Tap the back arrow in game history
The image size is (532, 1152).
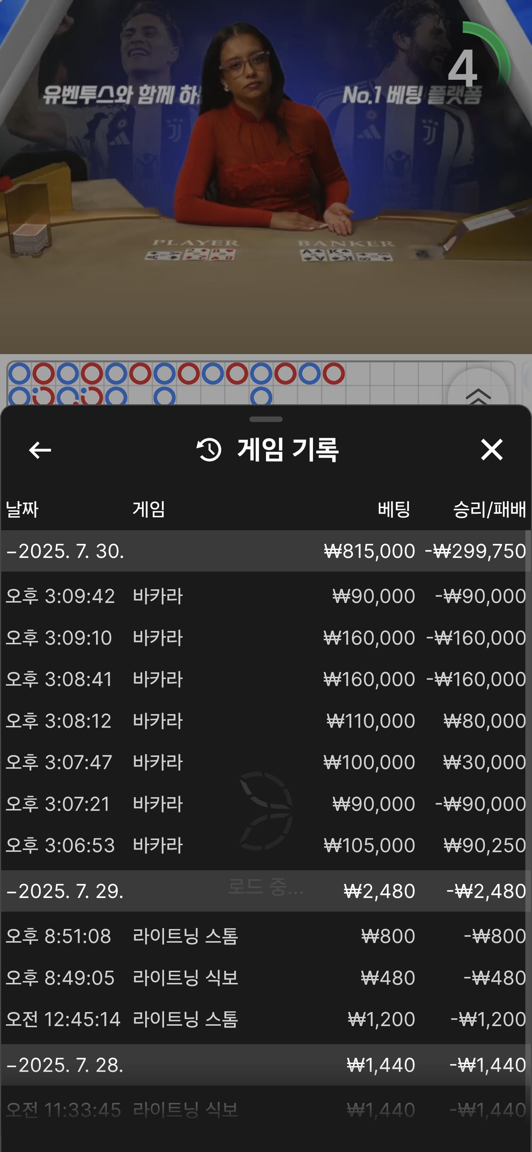[x=40, y=450]
